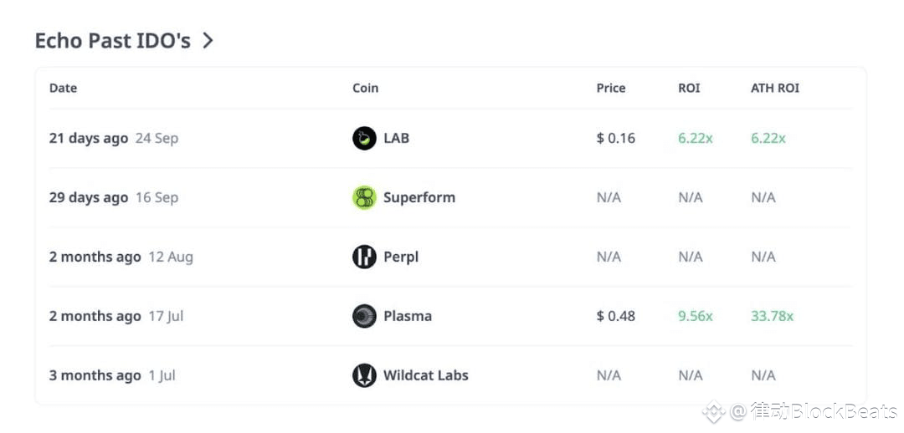Open the Wildcat Labs name link
904x433 pixels.
(426, 375)
